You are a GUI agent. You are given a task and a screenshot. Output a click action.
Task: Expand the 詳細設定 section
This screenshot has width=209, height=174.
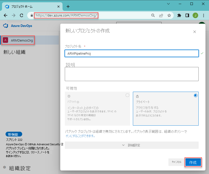pos(132,145)
